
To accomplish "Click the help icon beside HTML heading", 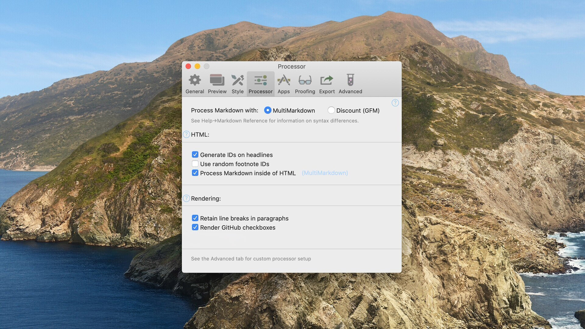I will [x=186, y=134].
